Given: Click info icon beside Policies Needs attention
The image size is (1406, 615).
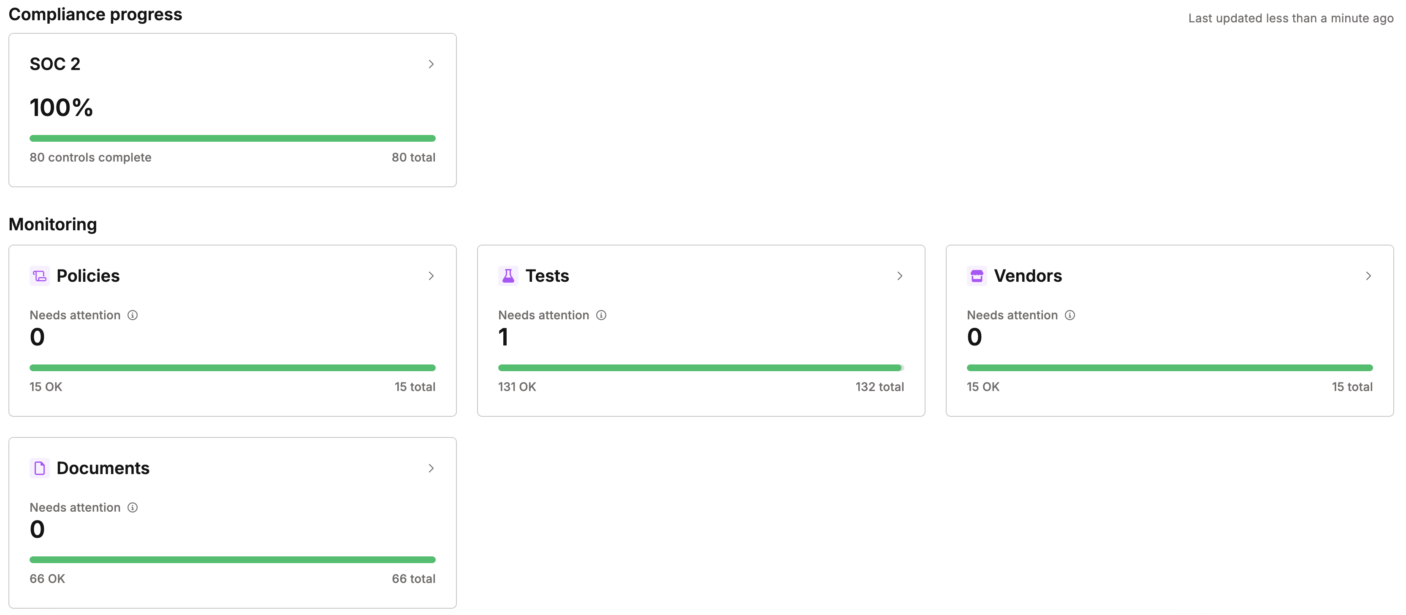Looking at the screenshot, I should pos(133,315).
